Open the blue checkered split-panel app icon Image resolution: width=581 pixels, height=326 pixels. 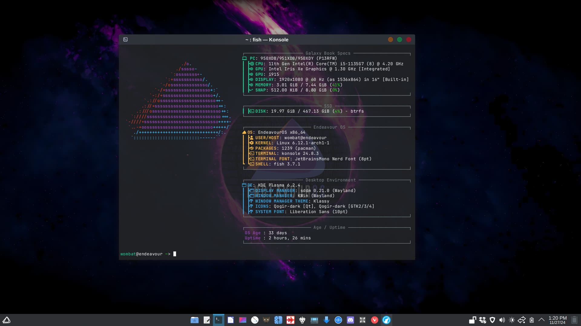pyautogui.click(x=278, y=320)
